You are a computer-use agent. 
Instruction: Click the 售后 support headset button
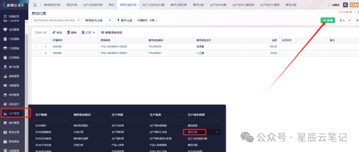[x=354, y=5]
